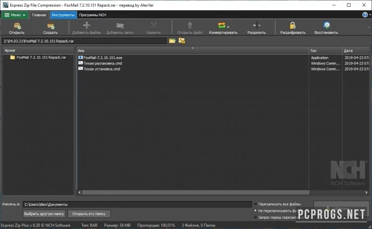Click the archive path input field
Viewport: 372px width, 229px height.
click(x=84, y=41)
